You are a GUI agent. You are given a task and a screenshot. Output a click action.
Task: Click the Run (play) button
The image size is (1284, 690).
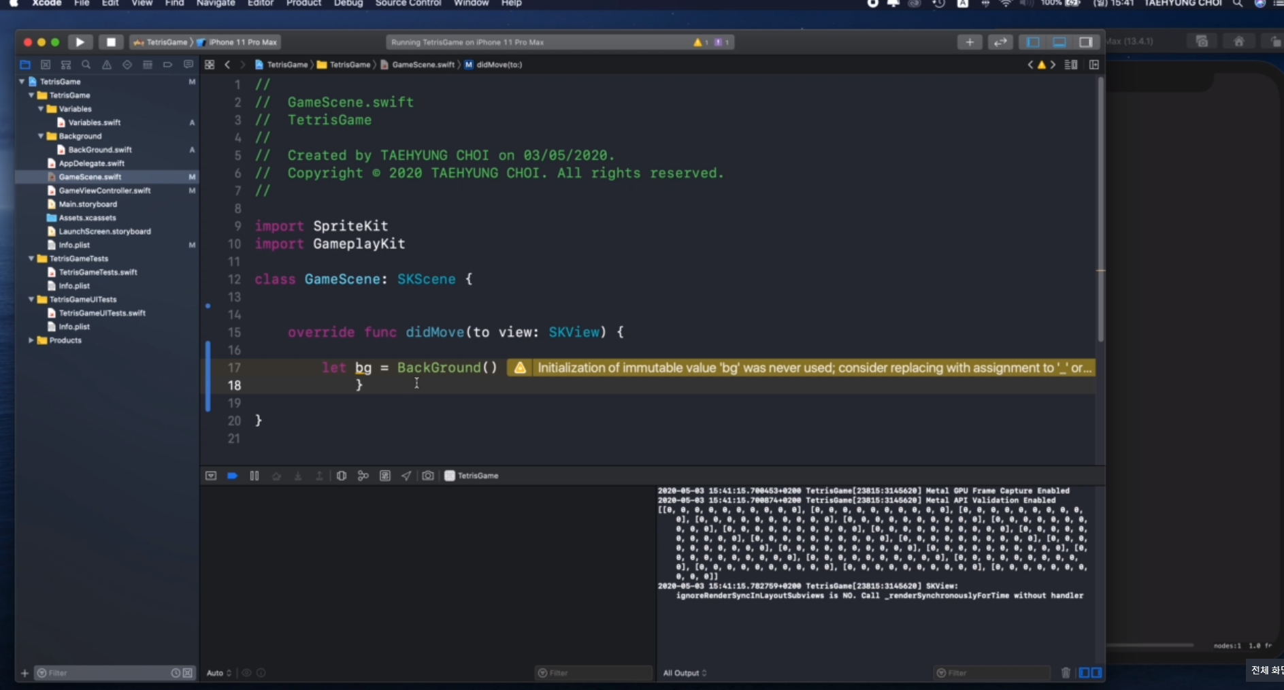[80, 42]
